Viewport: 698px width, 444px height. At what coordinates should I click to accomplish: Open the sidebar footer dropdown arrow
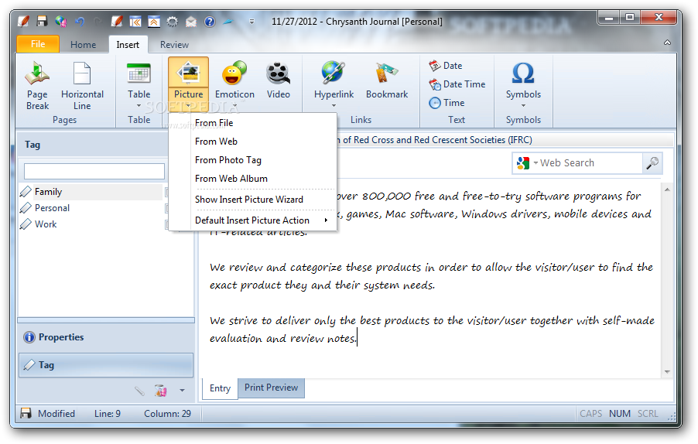point(182,391)
